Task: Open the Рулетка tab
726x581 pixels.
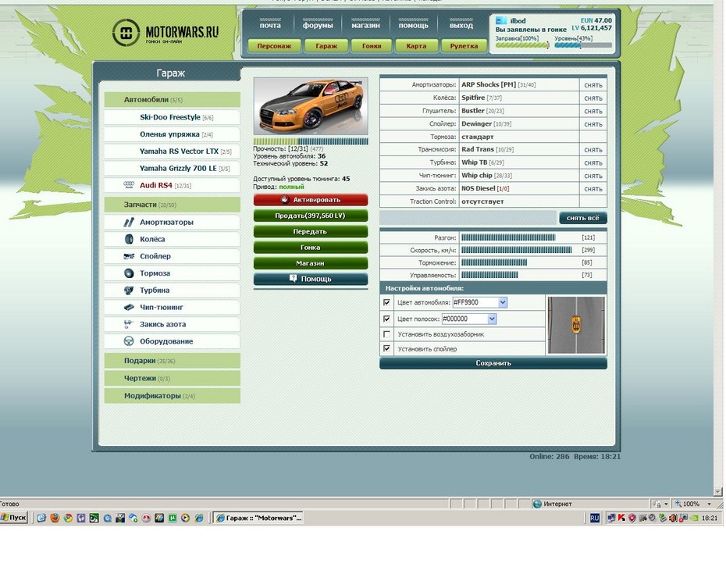Action: click(464, 46)
